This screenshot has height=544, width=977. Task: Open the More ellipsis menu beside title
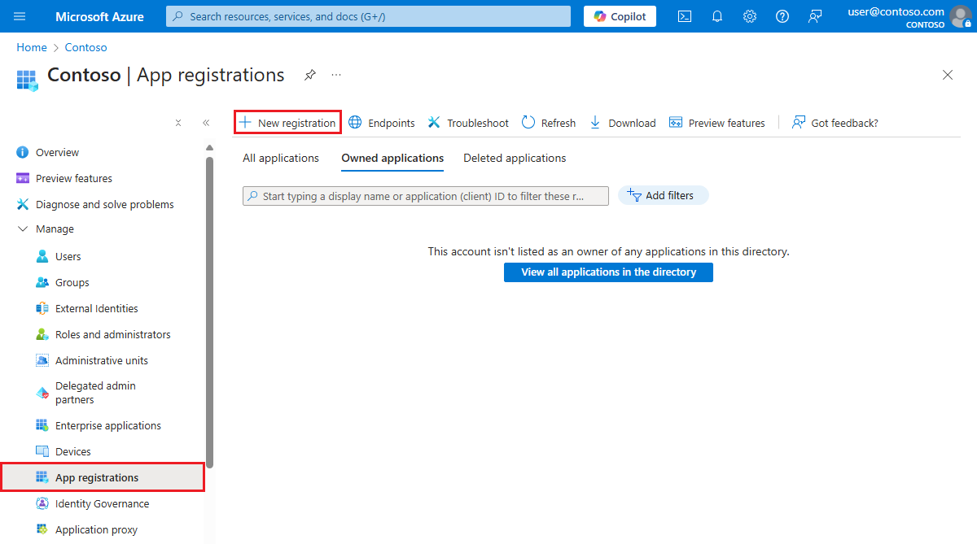click(x=336, y=75)
